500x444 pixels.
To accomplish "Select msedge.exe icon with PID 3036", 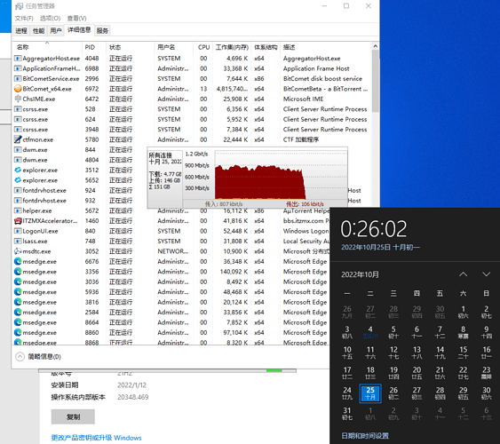I will pos(18,281).
